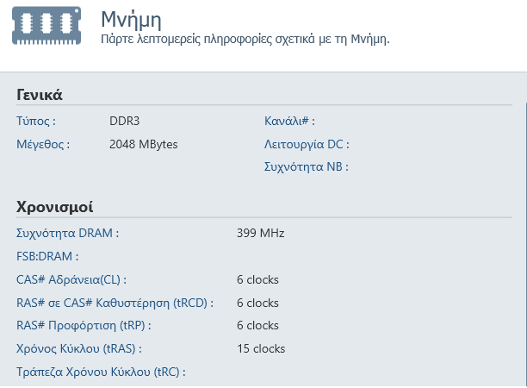Click the Συχνότητα DRAM label

tap(68, 233)
